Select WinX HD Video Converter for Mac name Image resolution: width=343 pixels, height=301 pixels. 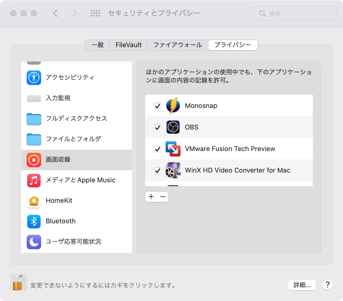click(x=238, y=170)
